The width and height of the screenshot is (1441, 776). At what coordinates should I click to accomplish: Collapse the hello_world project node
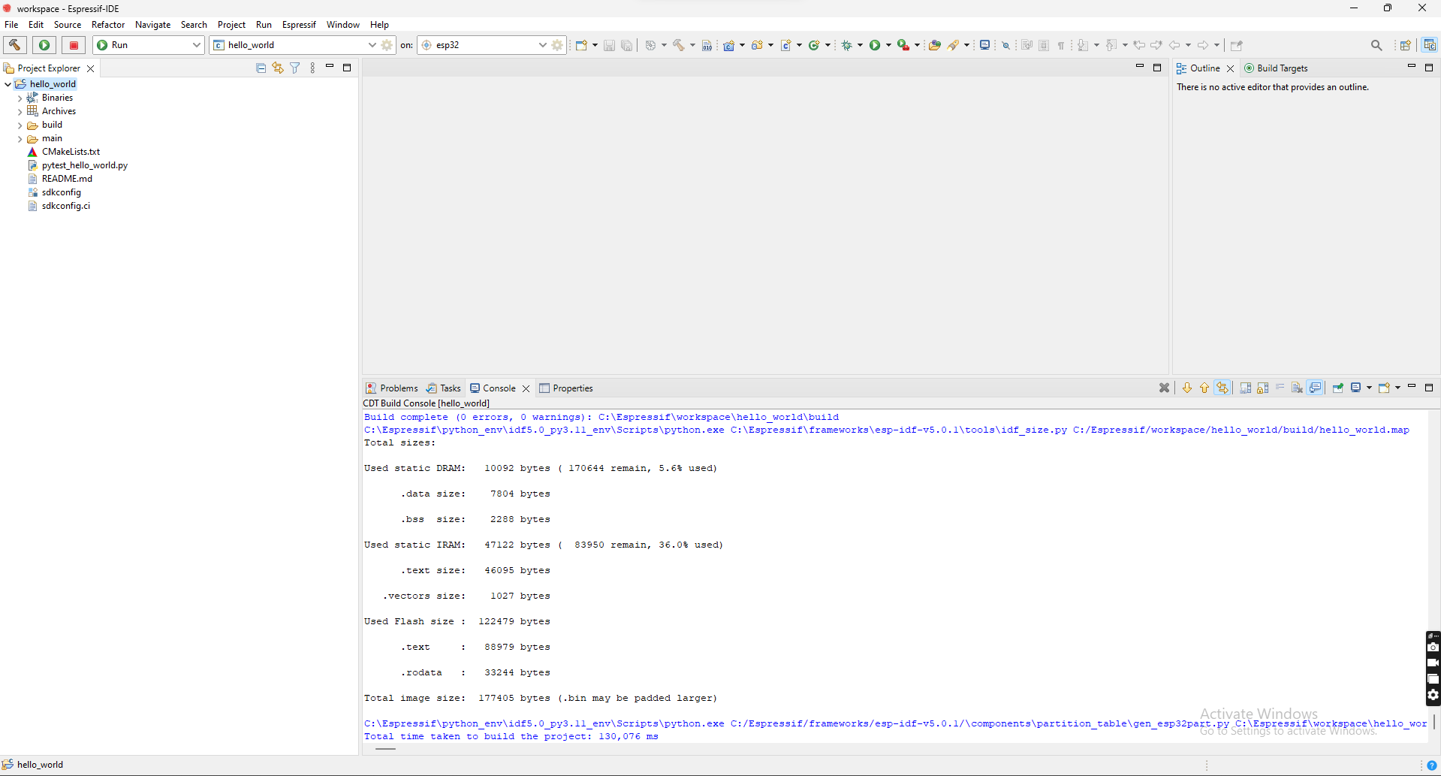point(8,84)
